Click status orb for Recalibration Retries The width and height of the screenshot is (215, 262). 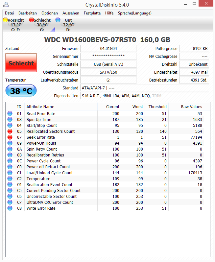coord(10,155)
